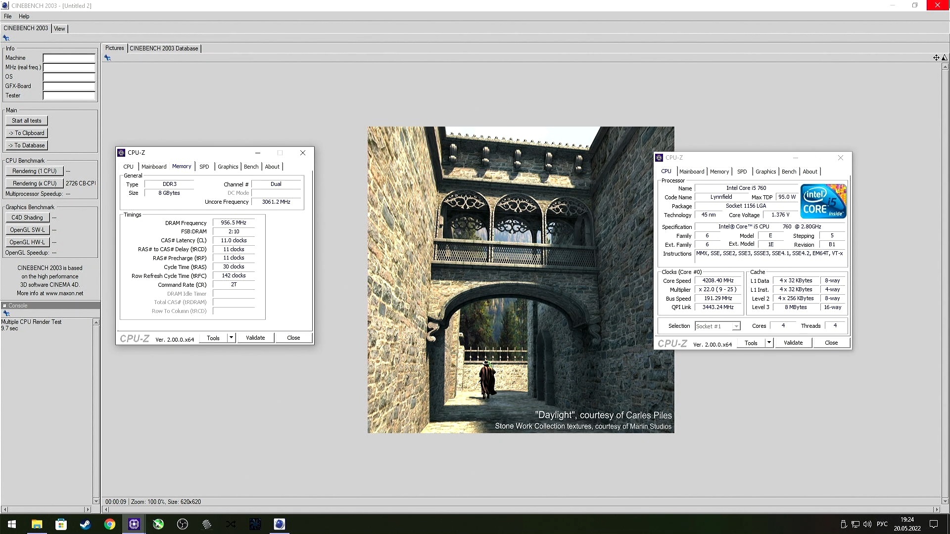Open the green arrow app in taskbar
Viewport: 950px width, 534px height.
coord(158,524)
